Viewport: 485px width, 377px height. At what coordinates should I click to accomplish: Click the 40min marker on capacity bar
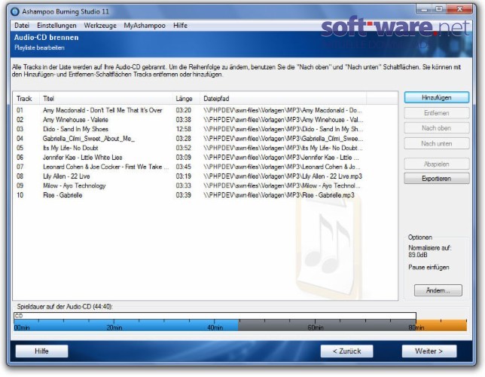point(215,327)
